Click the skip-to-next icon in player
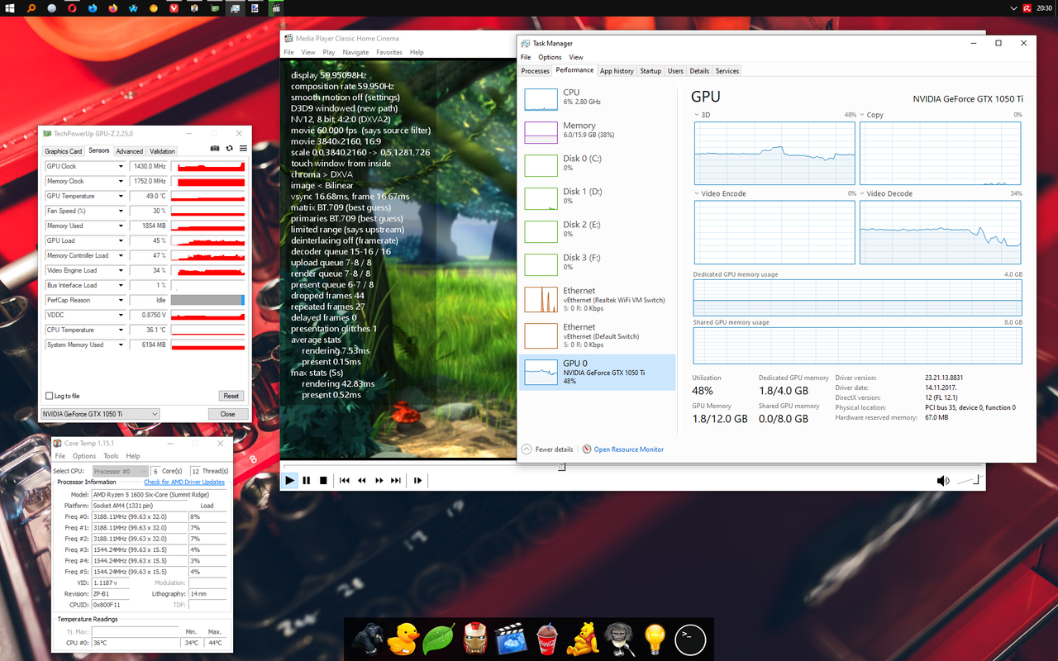The height and width of the screenshot is (661, 1058). click(x=396, y=480)
